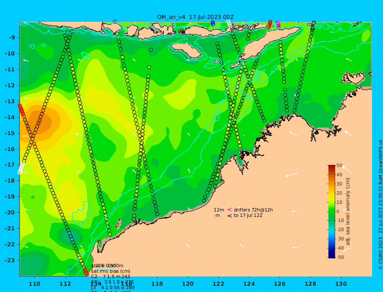Click the colorbar tick label 50 at top

pyautogui.click(x=339, y=166)
